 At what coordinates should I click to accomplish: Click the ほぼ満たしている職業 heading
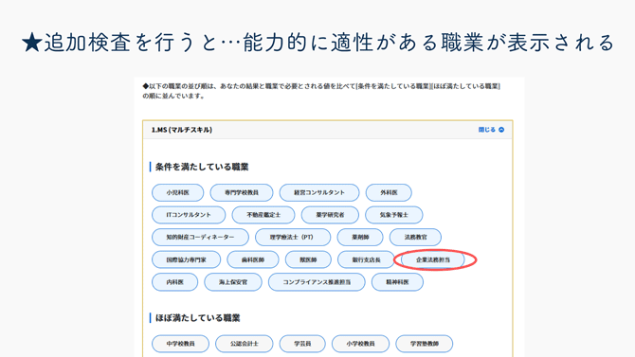198,318
